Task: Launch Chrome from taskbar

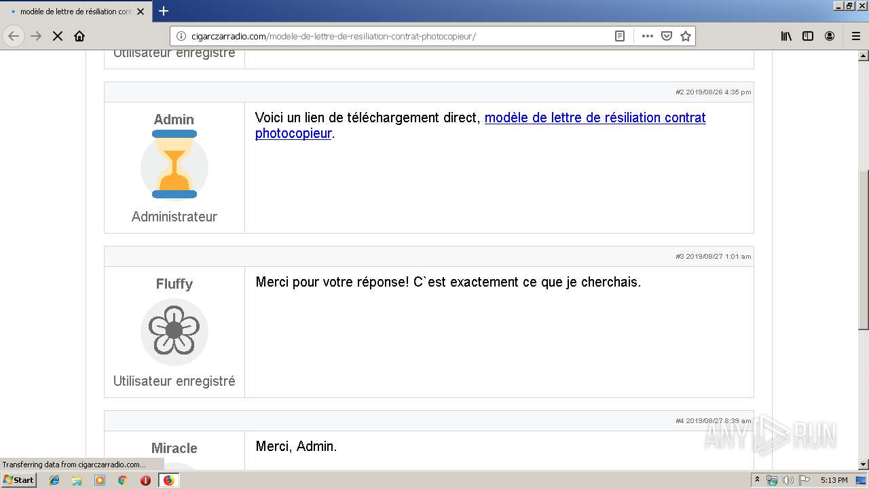Action: point(123,480)
